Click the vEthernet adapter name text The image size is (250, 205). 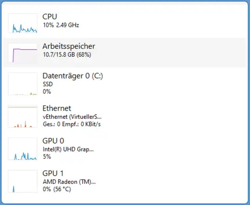(x=72, y=116)
